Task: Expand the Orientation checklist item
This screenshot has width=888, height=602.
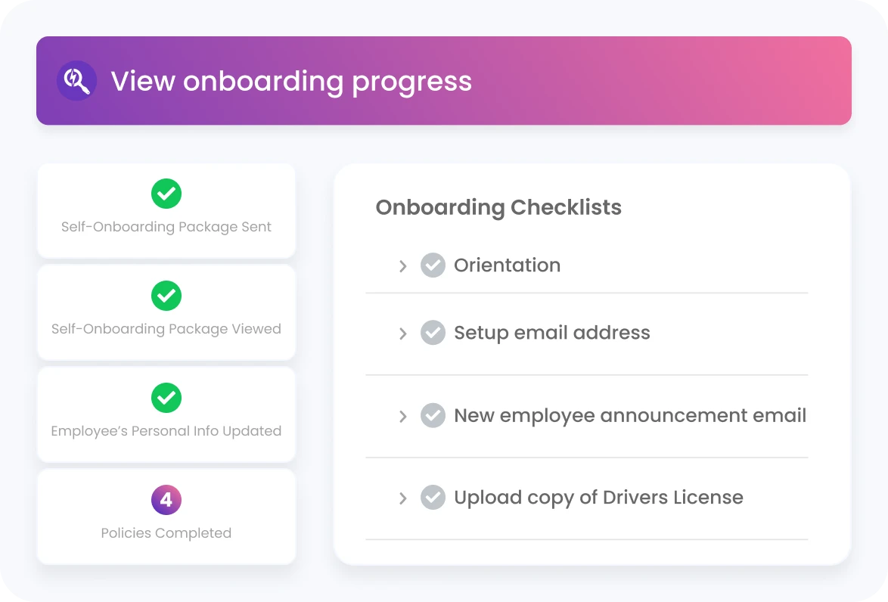Action: tap(403, 265)
